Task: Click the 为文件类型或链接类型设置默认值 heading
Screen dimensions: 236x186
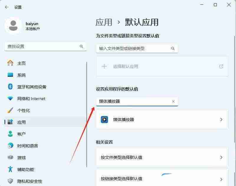Action: pos(128,36)
